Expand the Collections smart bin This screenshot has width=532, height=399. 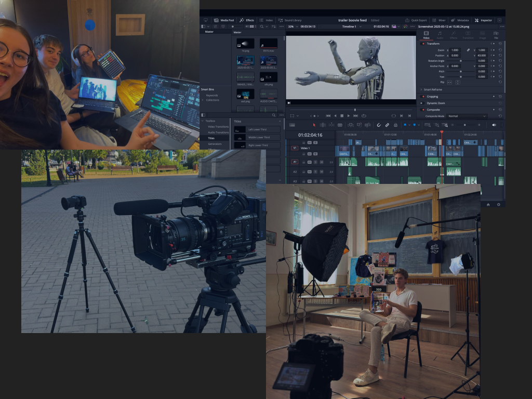point(203,100)
